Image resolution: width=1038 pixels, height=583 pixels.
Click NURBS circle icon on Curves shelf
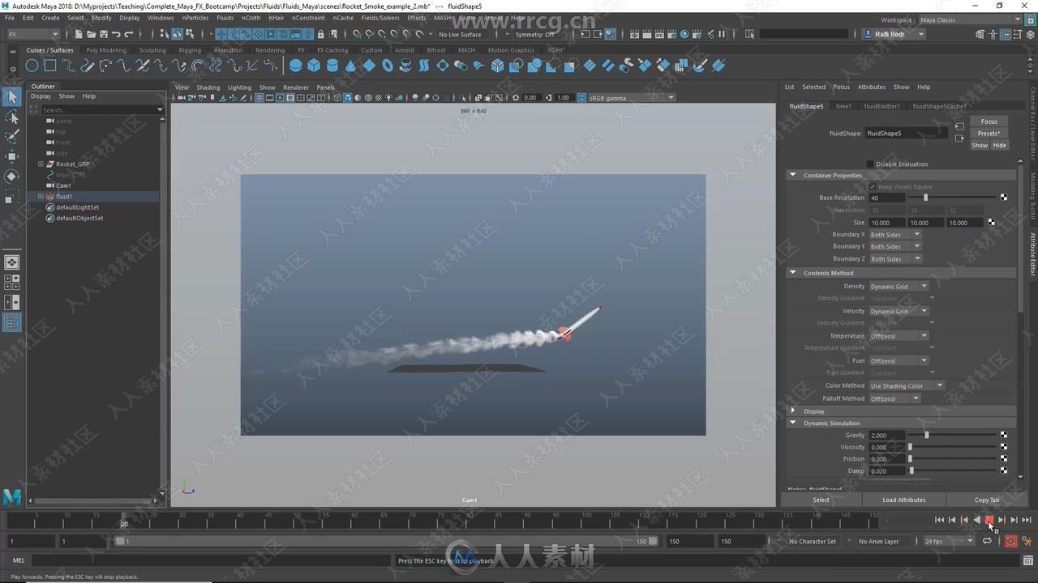(x=32, y=66)
